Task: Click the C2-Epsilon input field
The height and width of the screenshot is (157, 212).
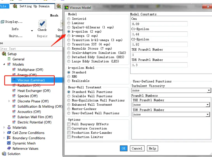Action: pos(159,44)
